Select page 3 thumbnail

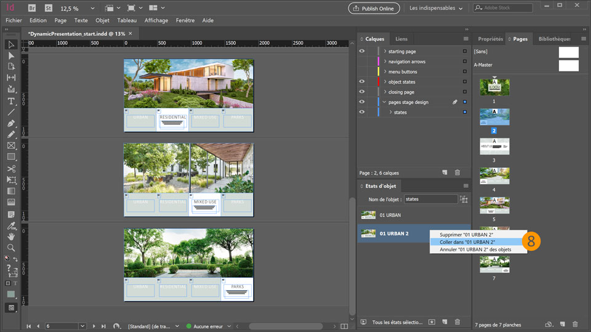tap(494, 146)
